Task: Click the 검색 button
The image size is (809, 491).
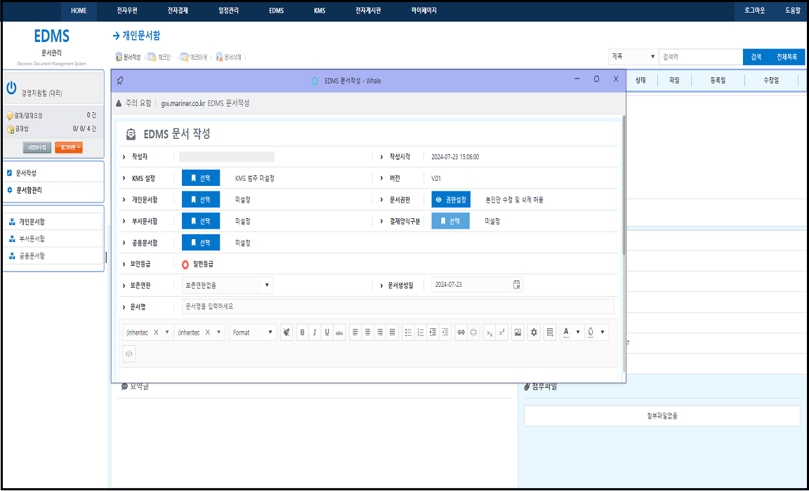Action: coord(756,57)
